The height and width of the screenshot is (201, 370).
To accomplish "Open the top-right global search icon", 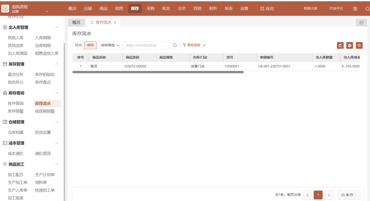I will (x=367, y=9).
